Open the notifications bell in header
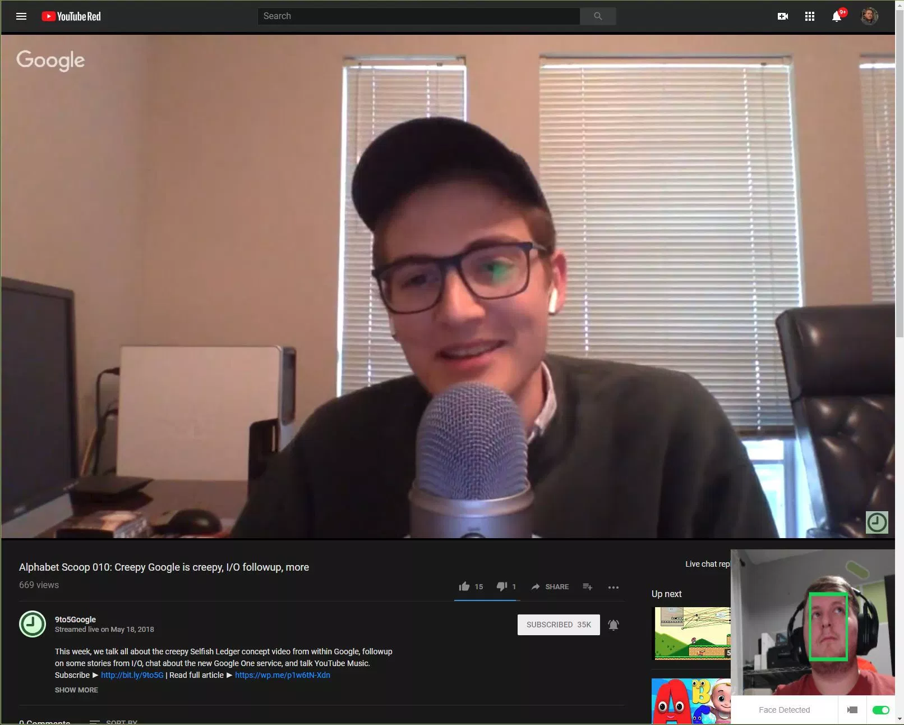The height and width of the screenshot is (725, 904). click(x=837, y=16)
